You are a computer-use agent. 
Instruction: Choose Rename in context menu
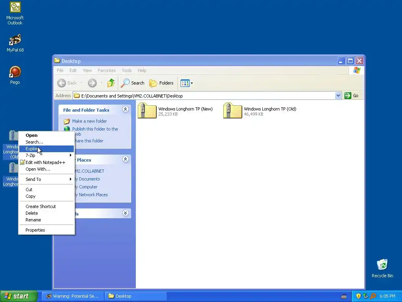click(46, 220)
